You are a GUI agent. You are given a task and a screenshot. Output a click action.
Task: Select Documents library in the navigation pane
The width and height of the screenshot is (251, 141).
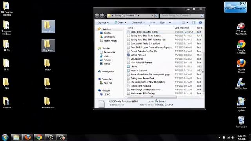click(107, 52)
